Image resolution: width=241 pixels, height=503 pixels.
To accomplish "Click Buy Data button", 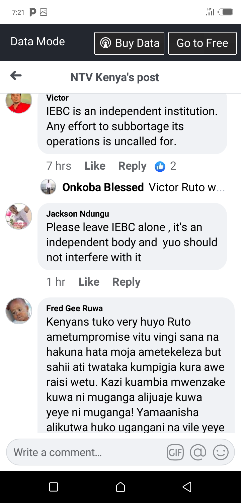I will point(129,43).
